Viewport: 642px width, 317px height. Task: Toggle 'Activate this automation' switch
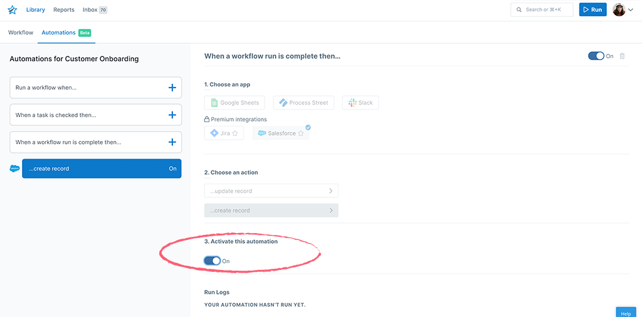click(x=213, y=261)
